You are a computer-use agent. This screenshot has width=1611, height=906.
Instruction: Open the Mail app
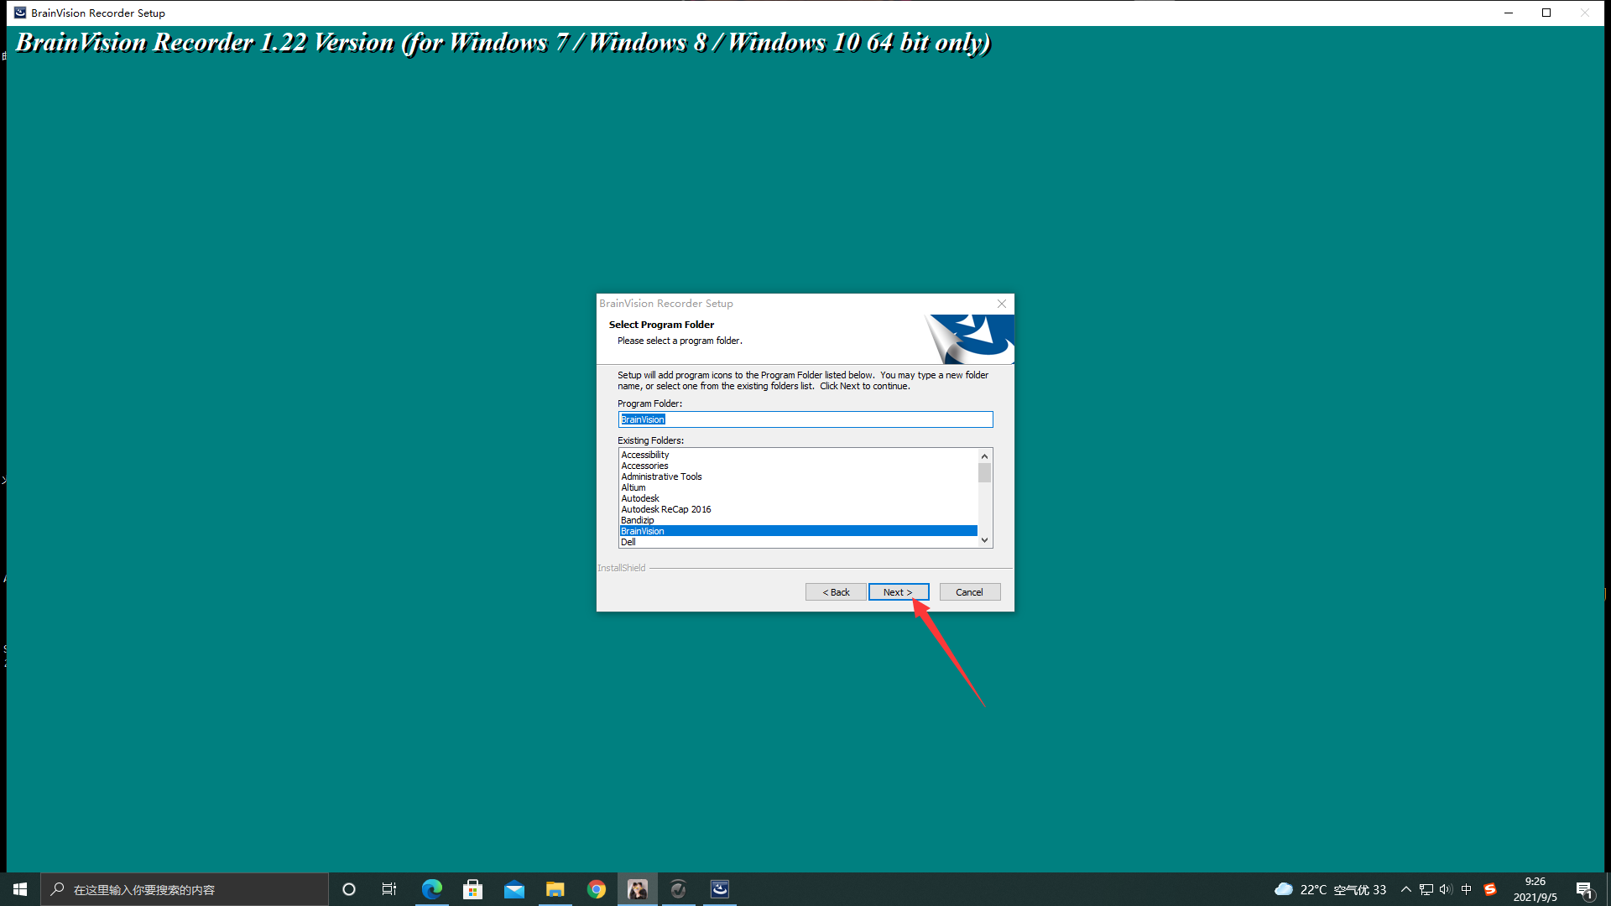(x=514, y=889)
